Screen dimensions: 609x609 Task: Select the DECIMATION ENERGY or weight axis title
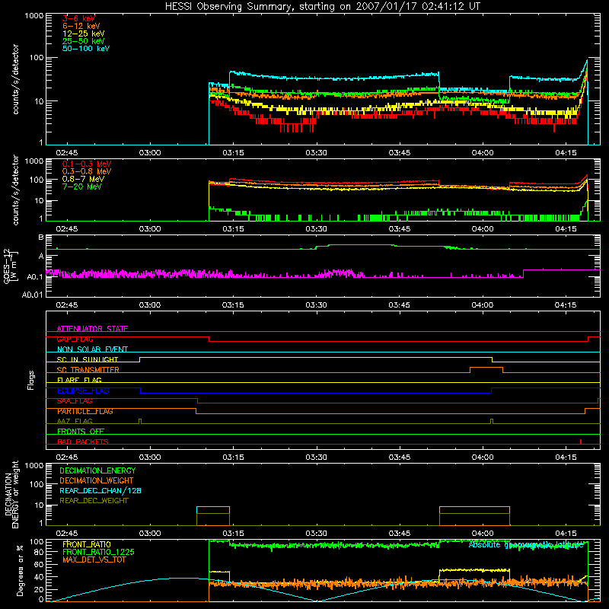(11, 495)
